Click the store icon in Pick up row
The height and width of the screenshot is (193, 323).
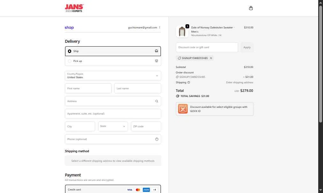click(157, 61)
